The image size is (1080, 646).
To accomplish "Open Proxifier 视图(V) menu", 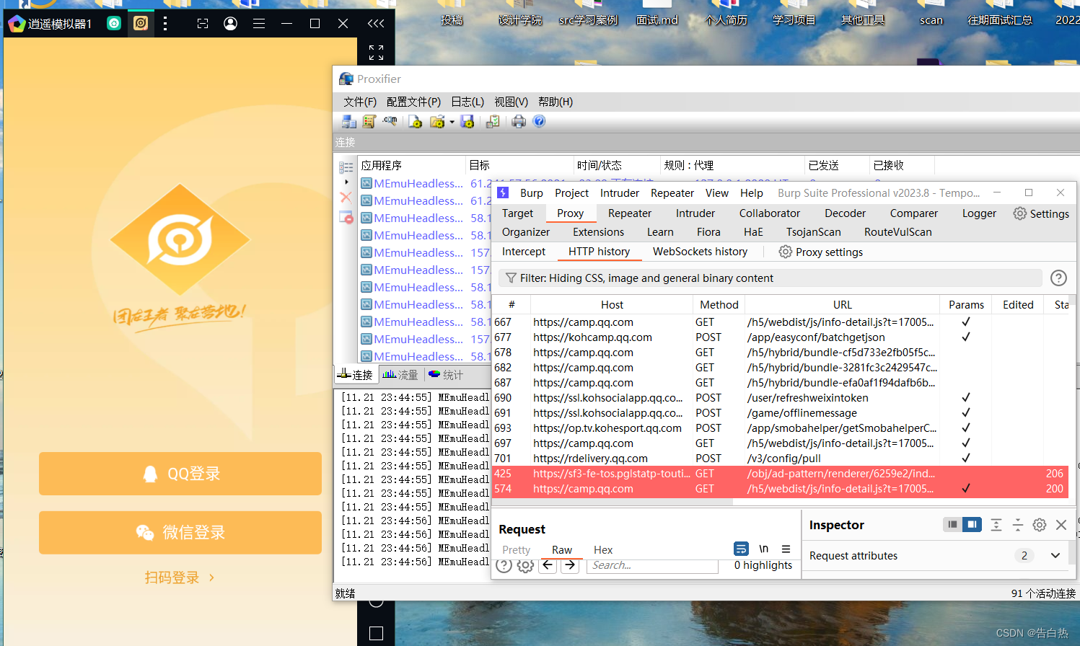I will click(511, 102).
